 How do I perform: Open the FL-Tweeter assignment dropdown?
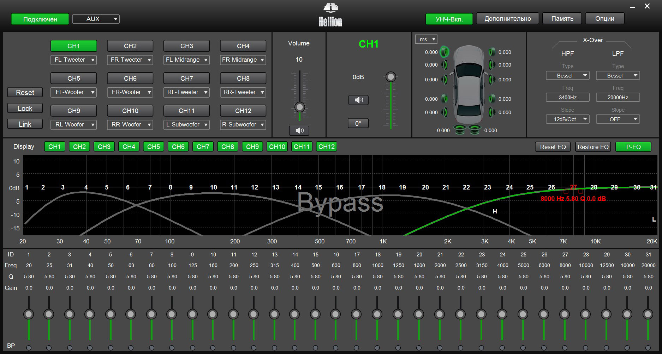(73, 60)
